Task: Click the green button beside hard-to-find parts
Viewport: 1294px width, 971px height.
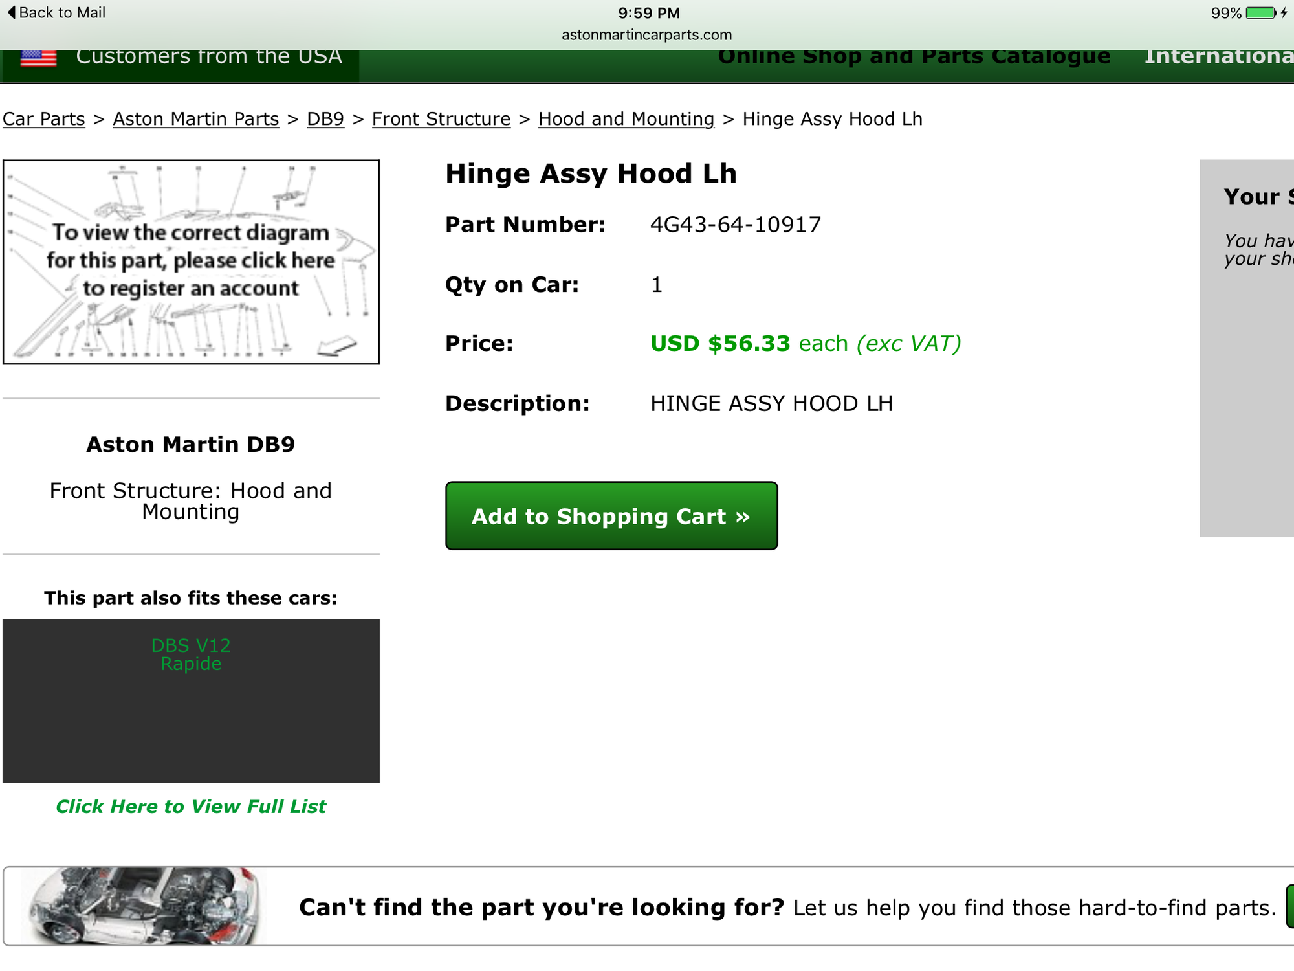Action: tap(1290, 906)
